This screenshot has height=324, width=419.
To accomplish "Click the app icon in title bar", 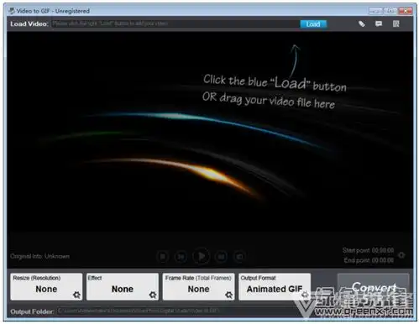I will pos(12,11).
